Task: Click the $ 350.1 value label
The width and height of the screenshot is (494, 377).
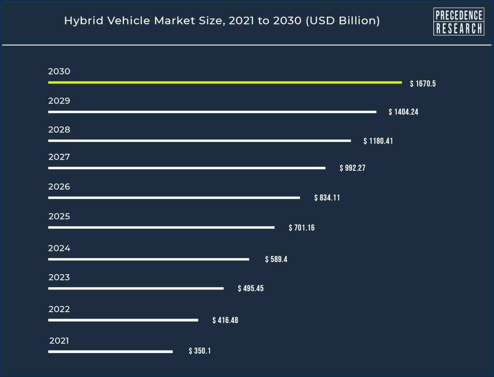Action: 200,351
